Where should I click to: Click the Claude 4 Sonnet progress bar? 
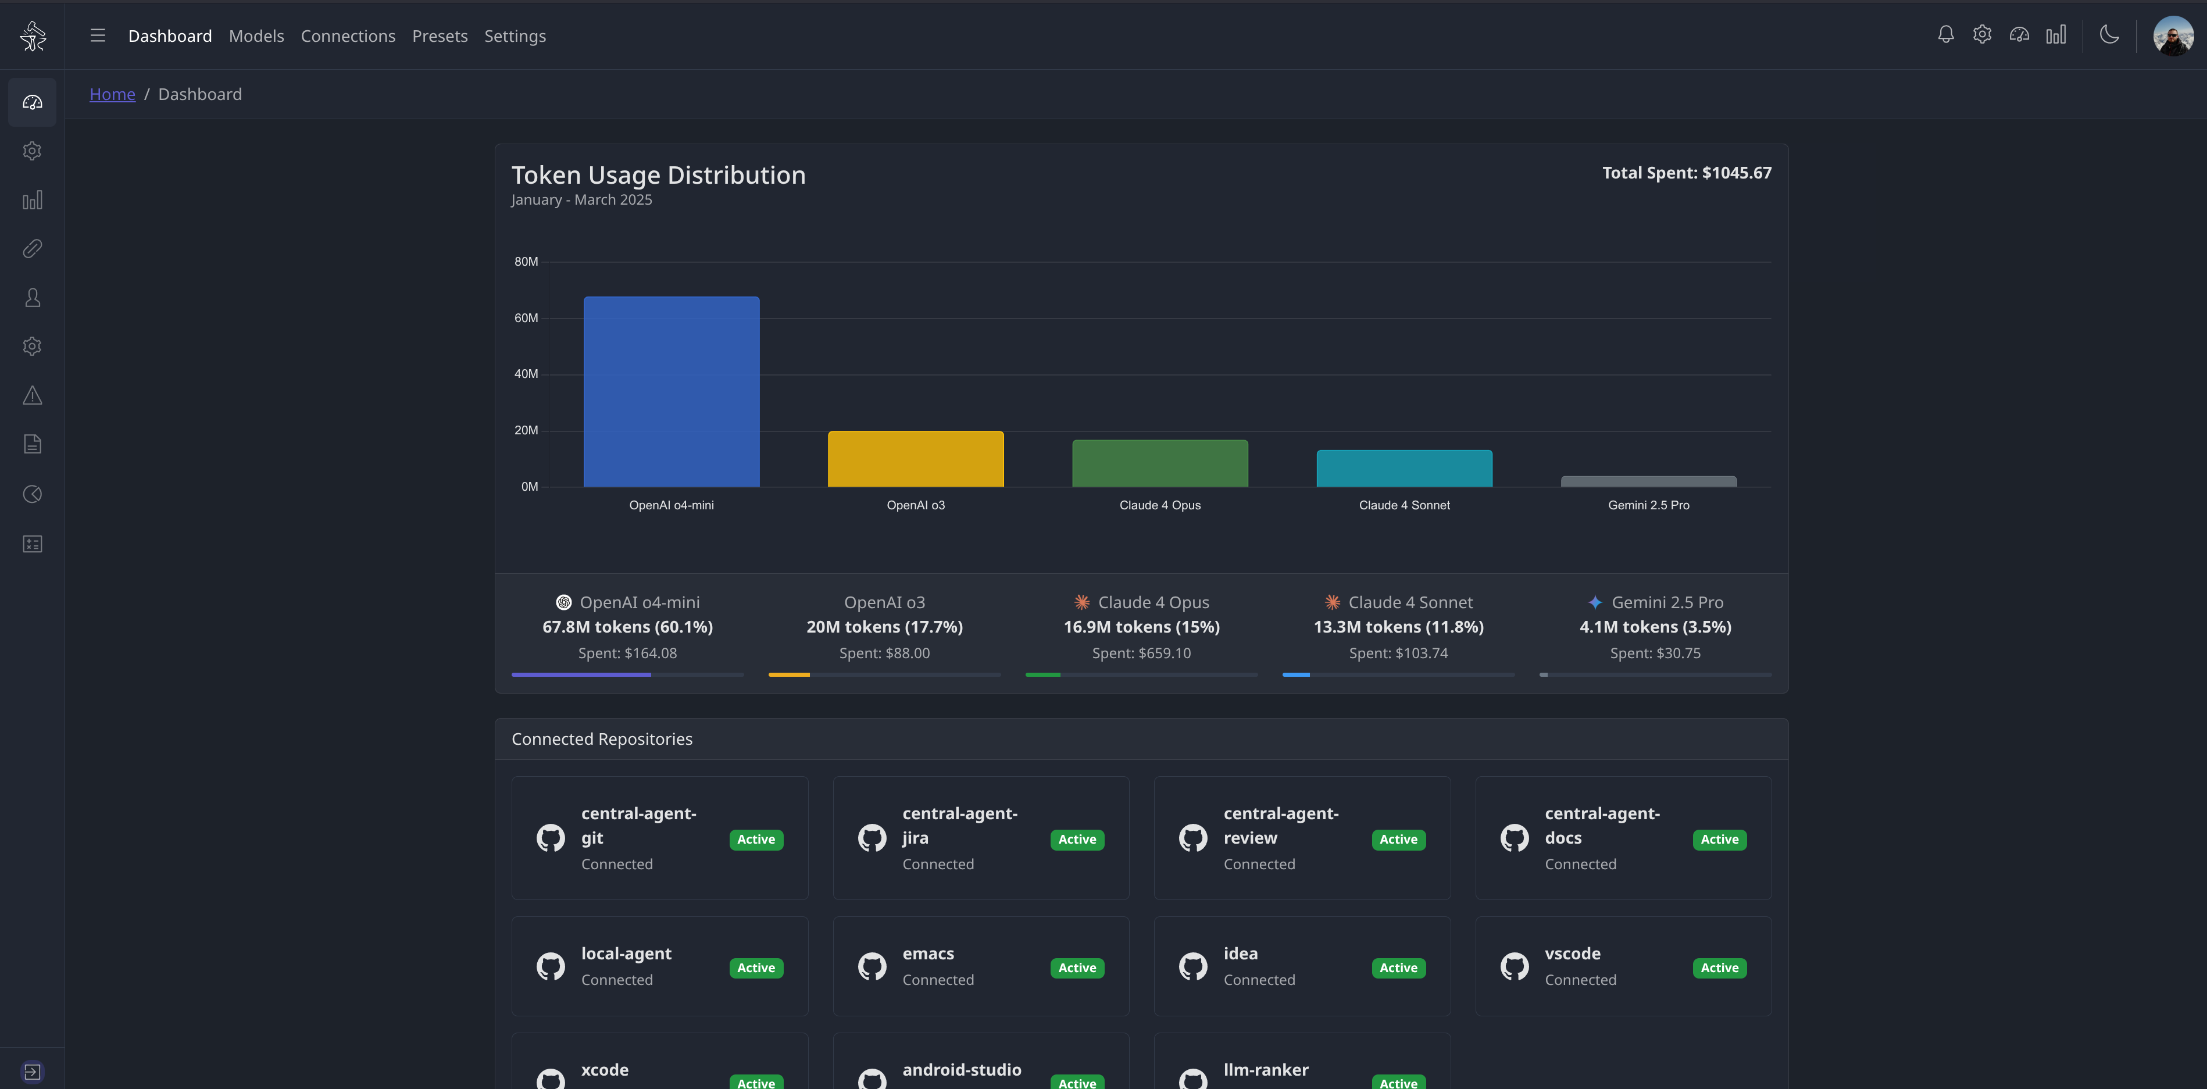pos(1398,674)
